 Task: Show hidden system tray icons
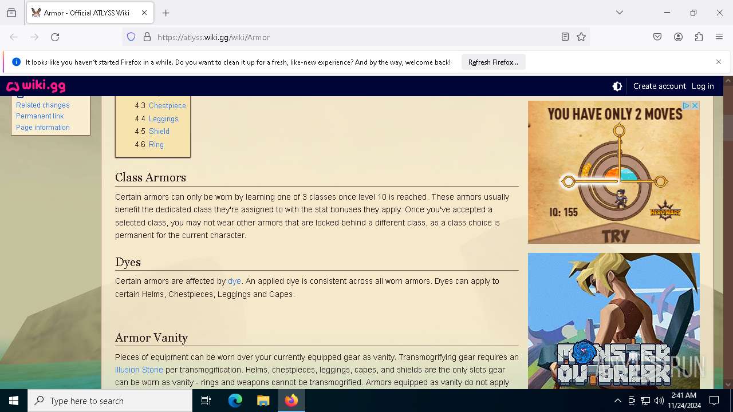coord(617,401)
